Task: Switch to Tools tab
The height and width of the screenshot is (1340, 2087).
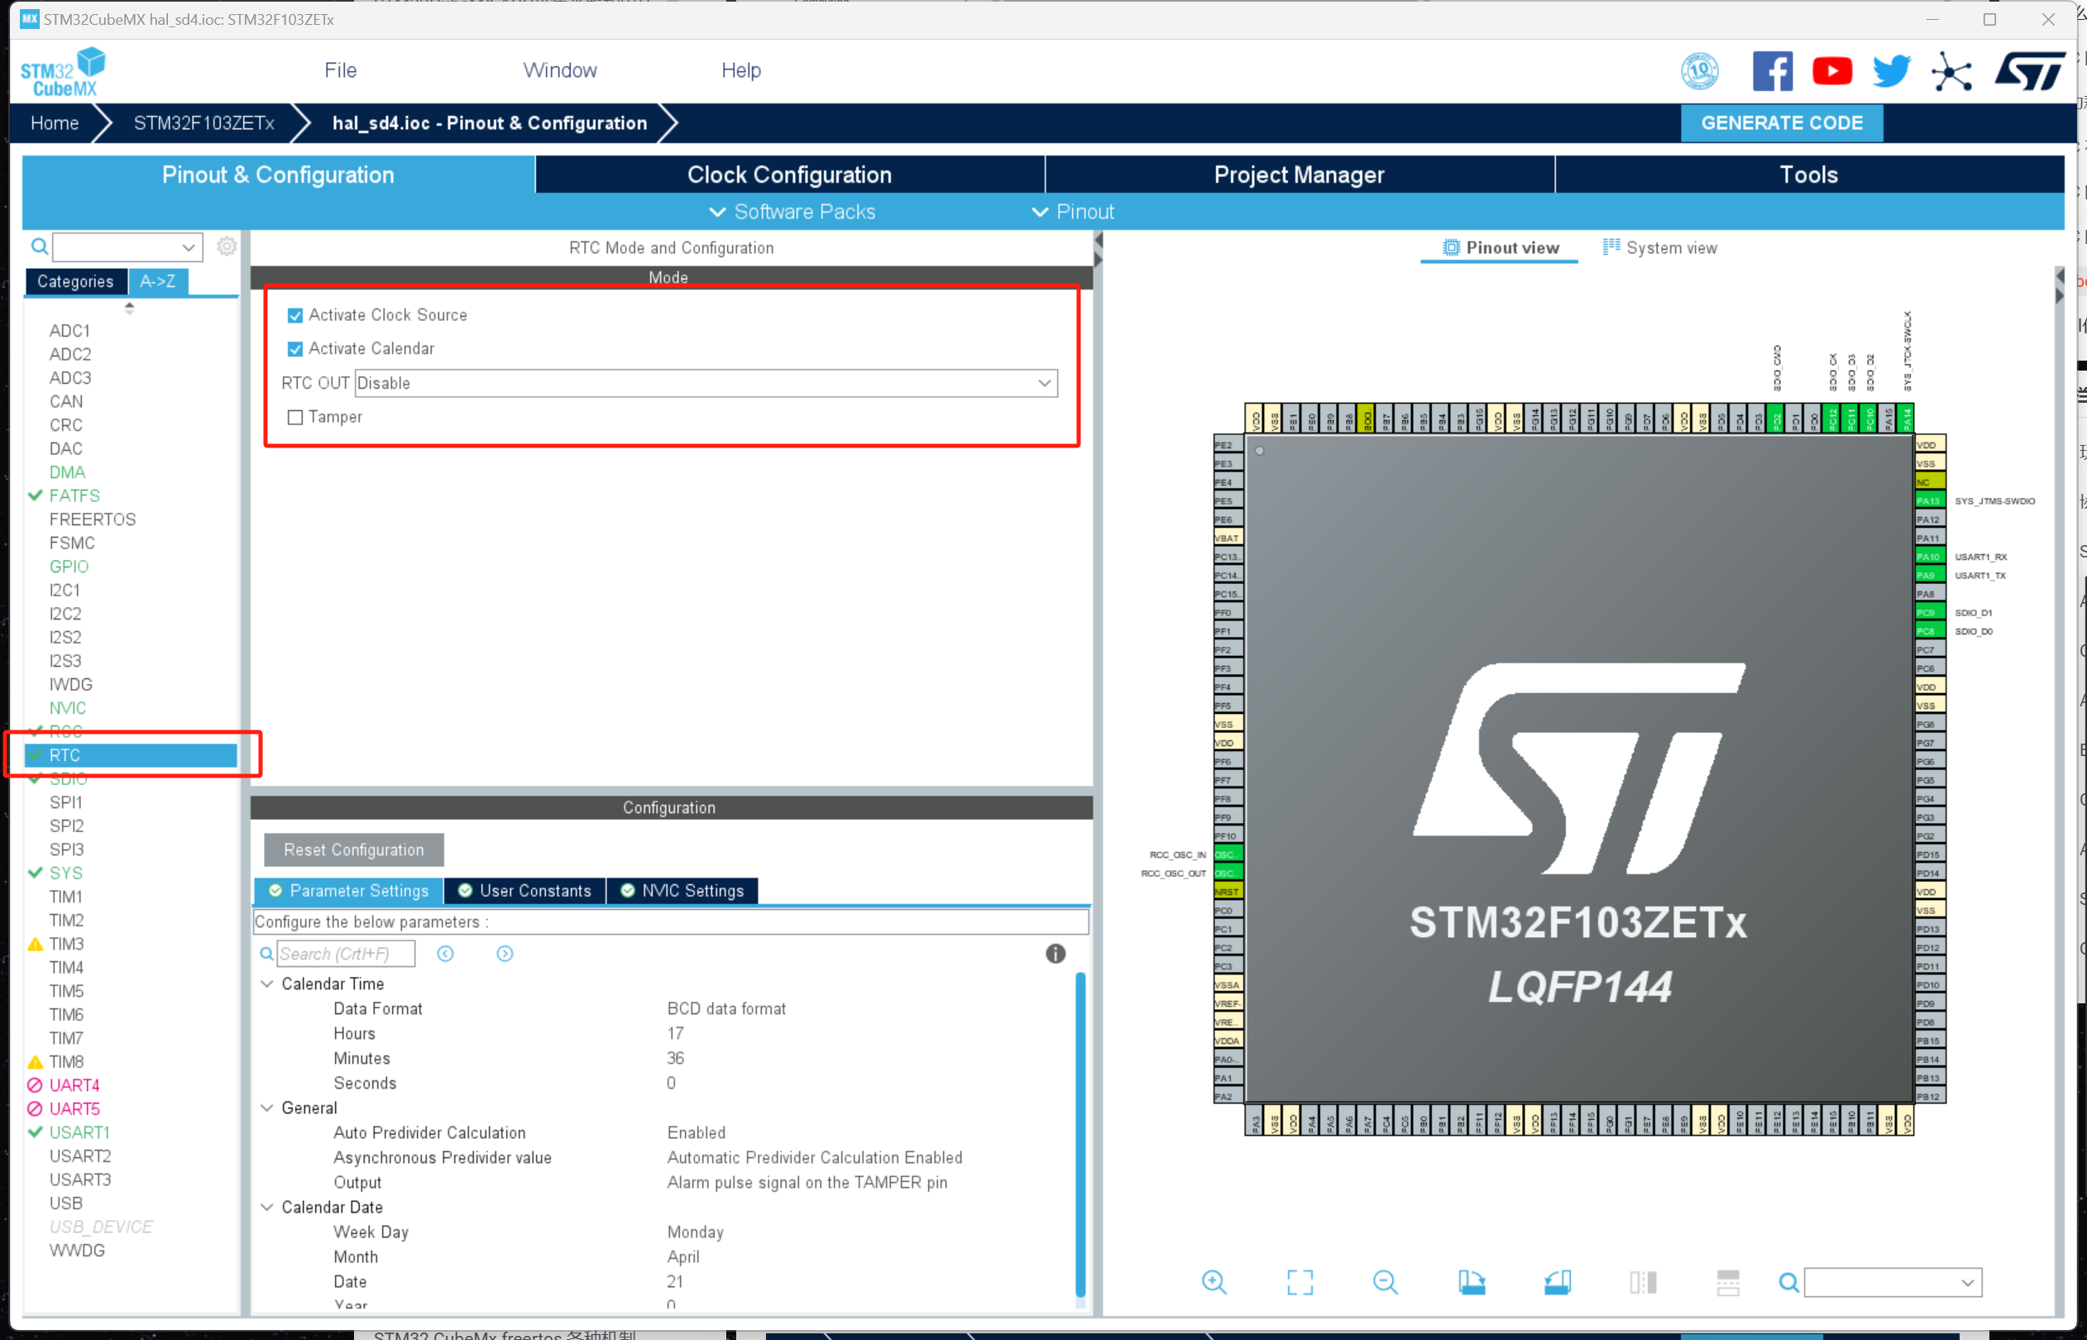Action: [x=1808, y=174]
